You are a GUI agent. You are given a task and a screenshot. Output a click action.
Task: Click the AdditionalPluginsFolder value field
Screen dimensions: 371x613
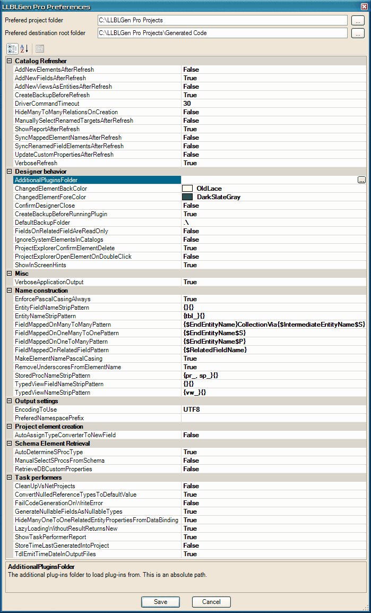tap(269, 180)
